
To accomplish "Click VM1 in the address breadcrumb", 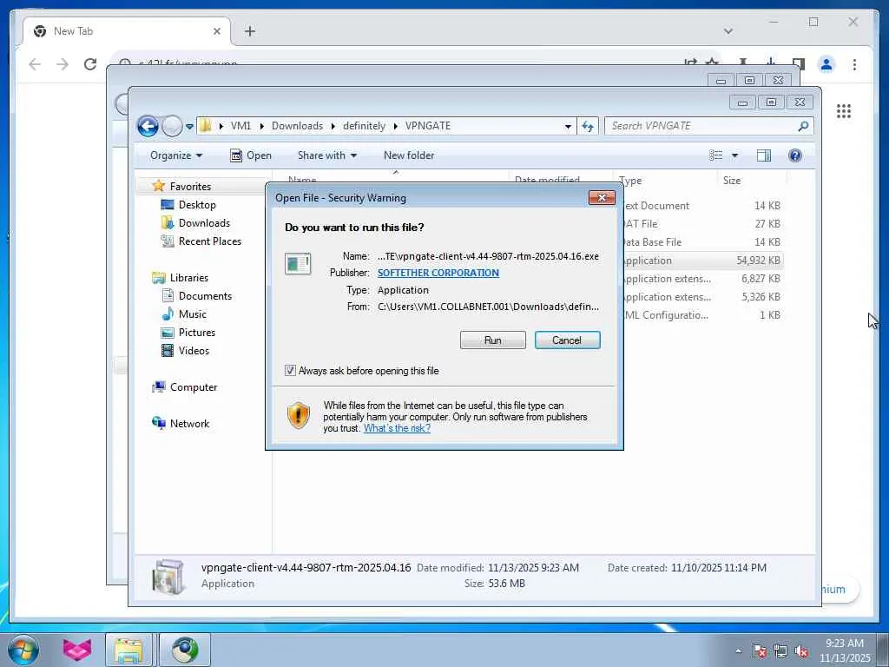I will pyautogui.click(x=240, y=126).
